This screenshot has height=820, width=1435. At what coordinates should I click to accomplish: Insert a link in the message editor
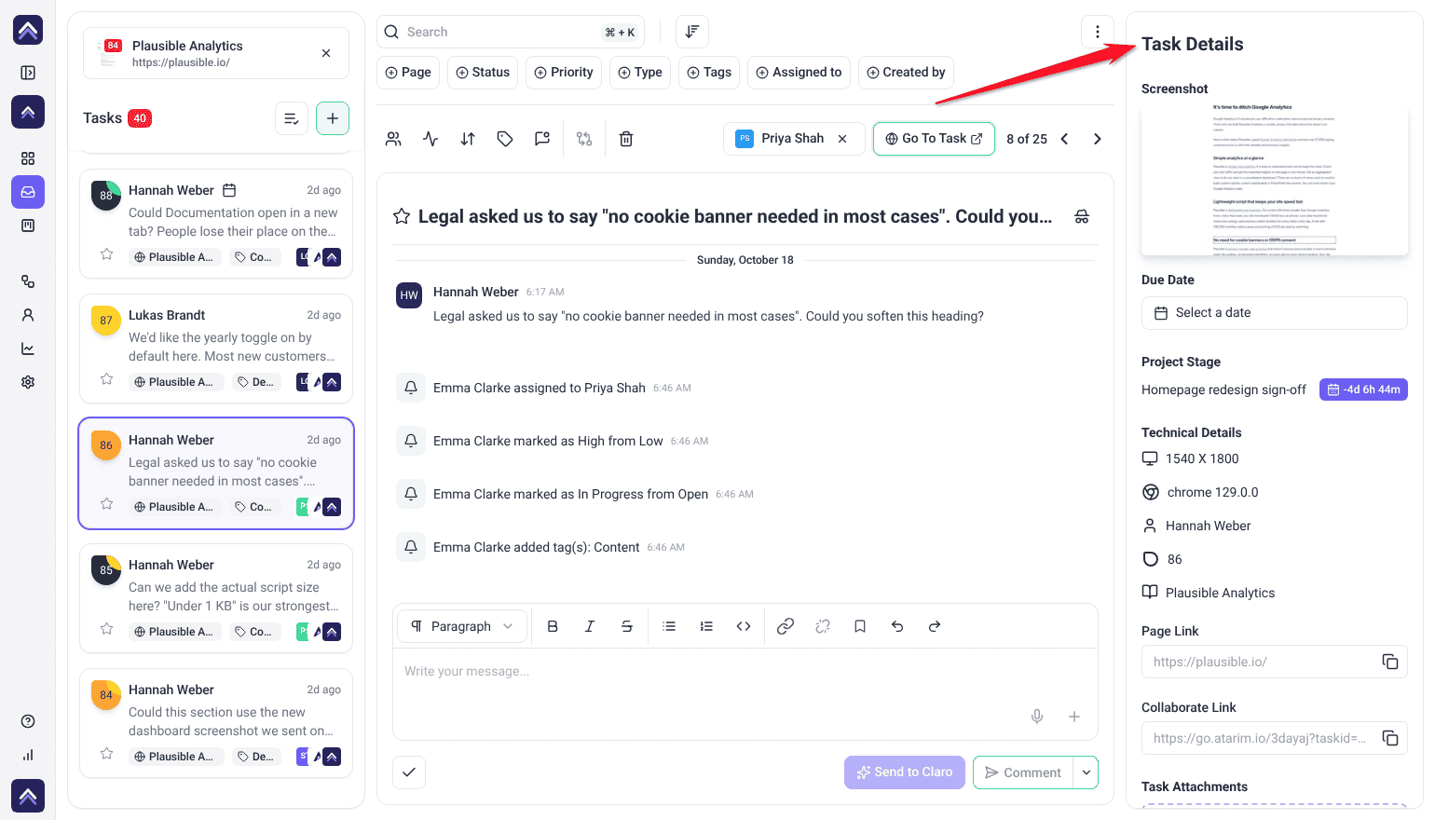(786, 626)
